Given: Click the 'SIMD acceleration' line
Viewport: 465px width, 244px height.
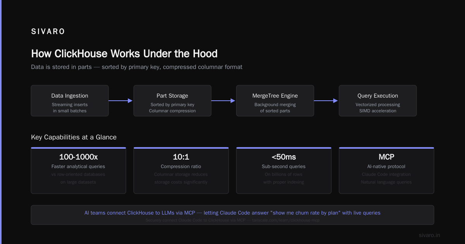Looking at the screenshot, I should (x=378, y=111).
